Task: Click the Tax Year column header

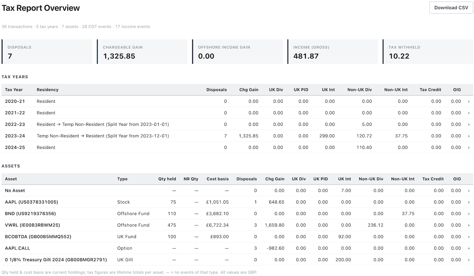Action: [x=14, y=89]
